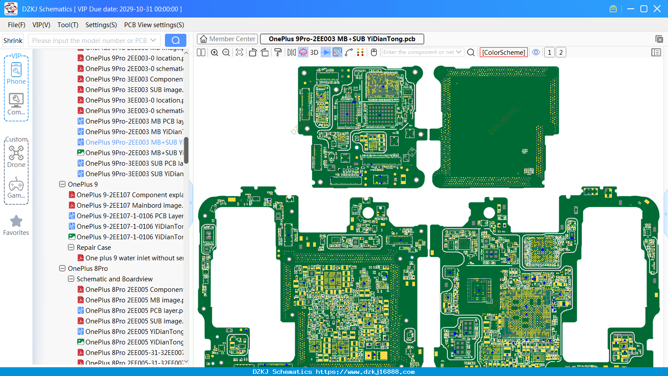
Task: Toggle the right side panel
Action: [656, 53]
